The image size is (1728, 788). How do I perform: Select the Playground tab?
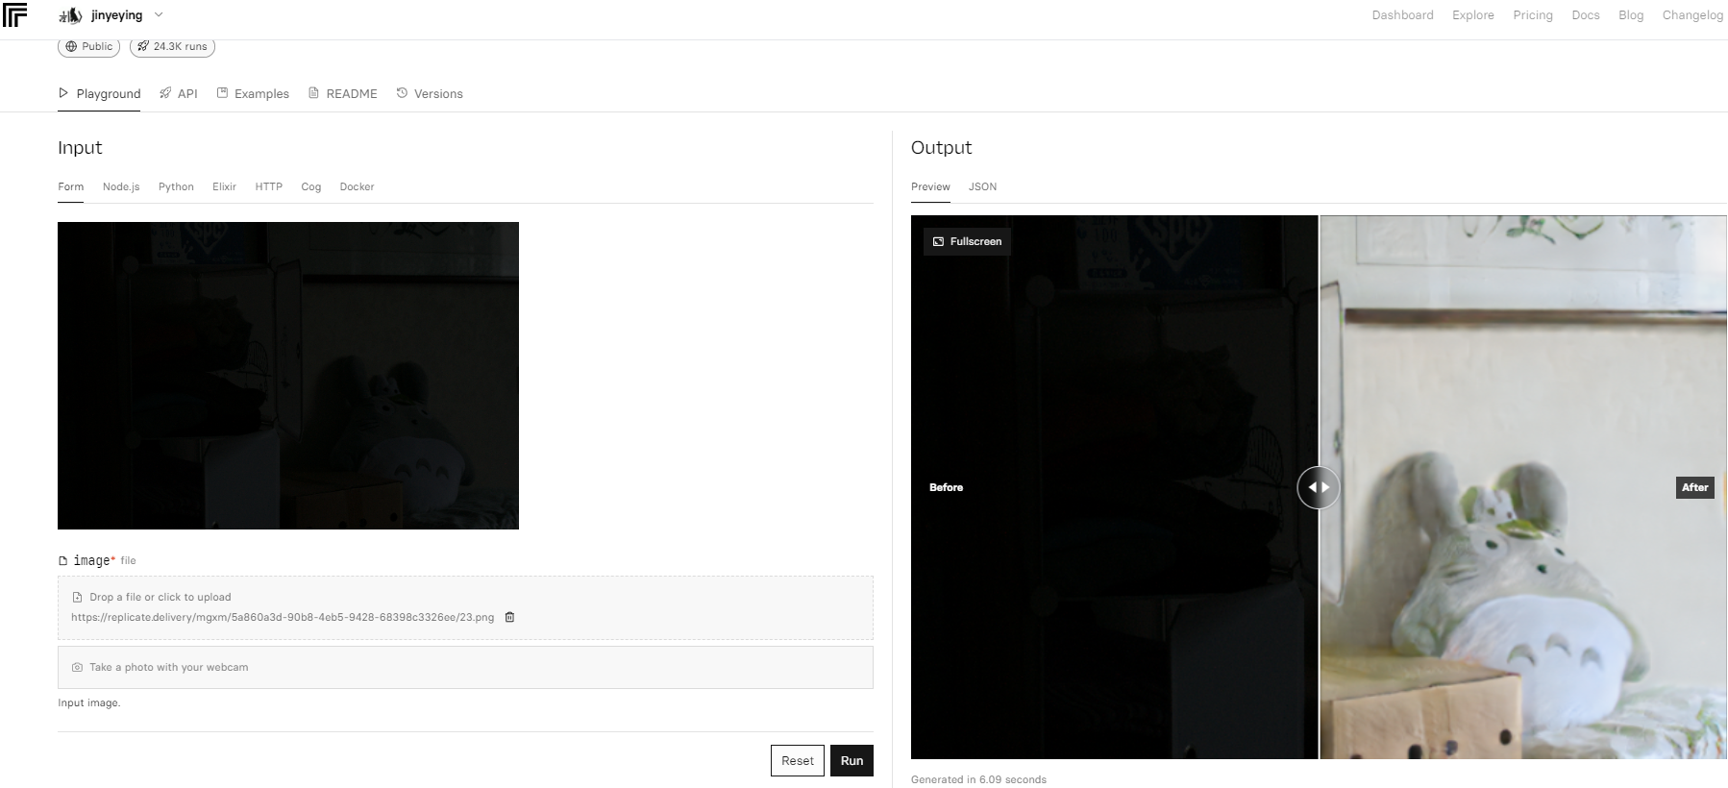point(99,94)
